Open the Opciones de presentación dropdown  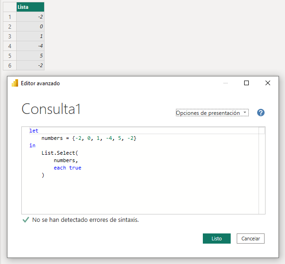point(212,113)
